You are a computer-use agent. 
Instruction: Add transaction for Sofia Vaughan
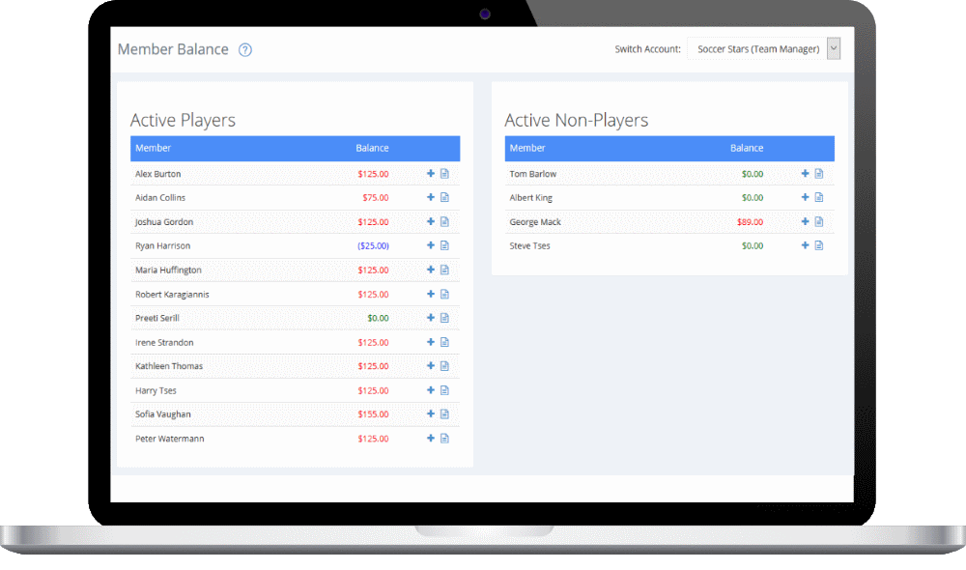[431, 413]
